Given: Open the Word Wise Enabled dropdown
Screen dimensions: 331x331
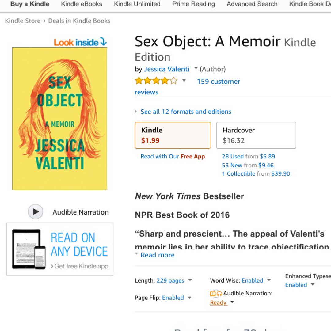Looking at the screenshot, I should [269, 280].
